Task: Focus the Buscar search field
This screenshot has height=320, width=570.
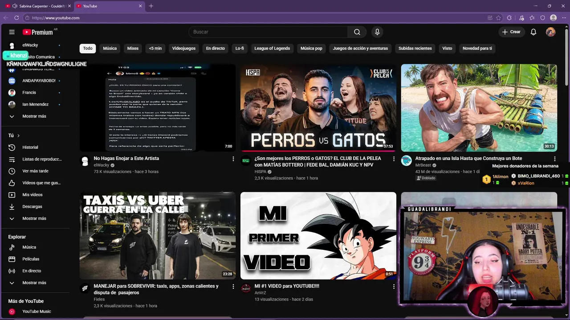Action: click(x=268, y=32)
